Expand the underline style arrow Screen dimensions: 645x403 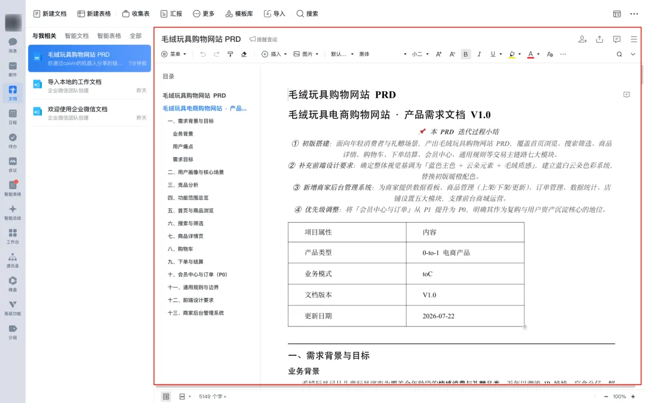tap(500, 54)
